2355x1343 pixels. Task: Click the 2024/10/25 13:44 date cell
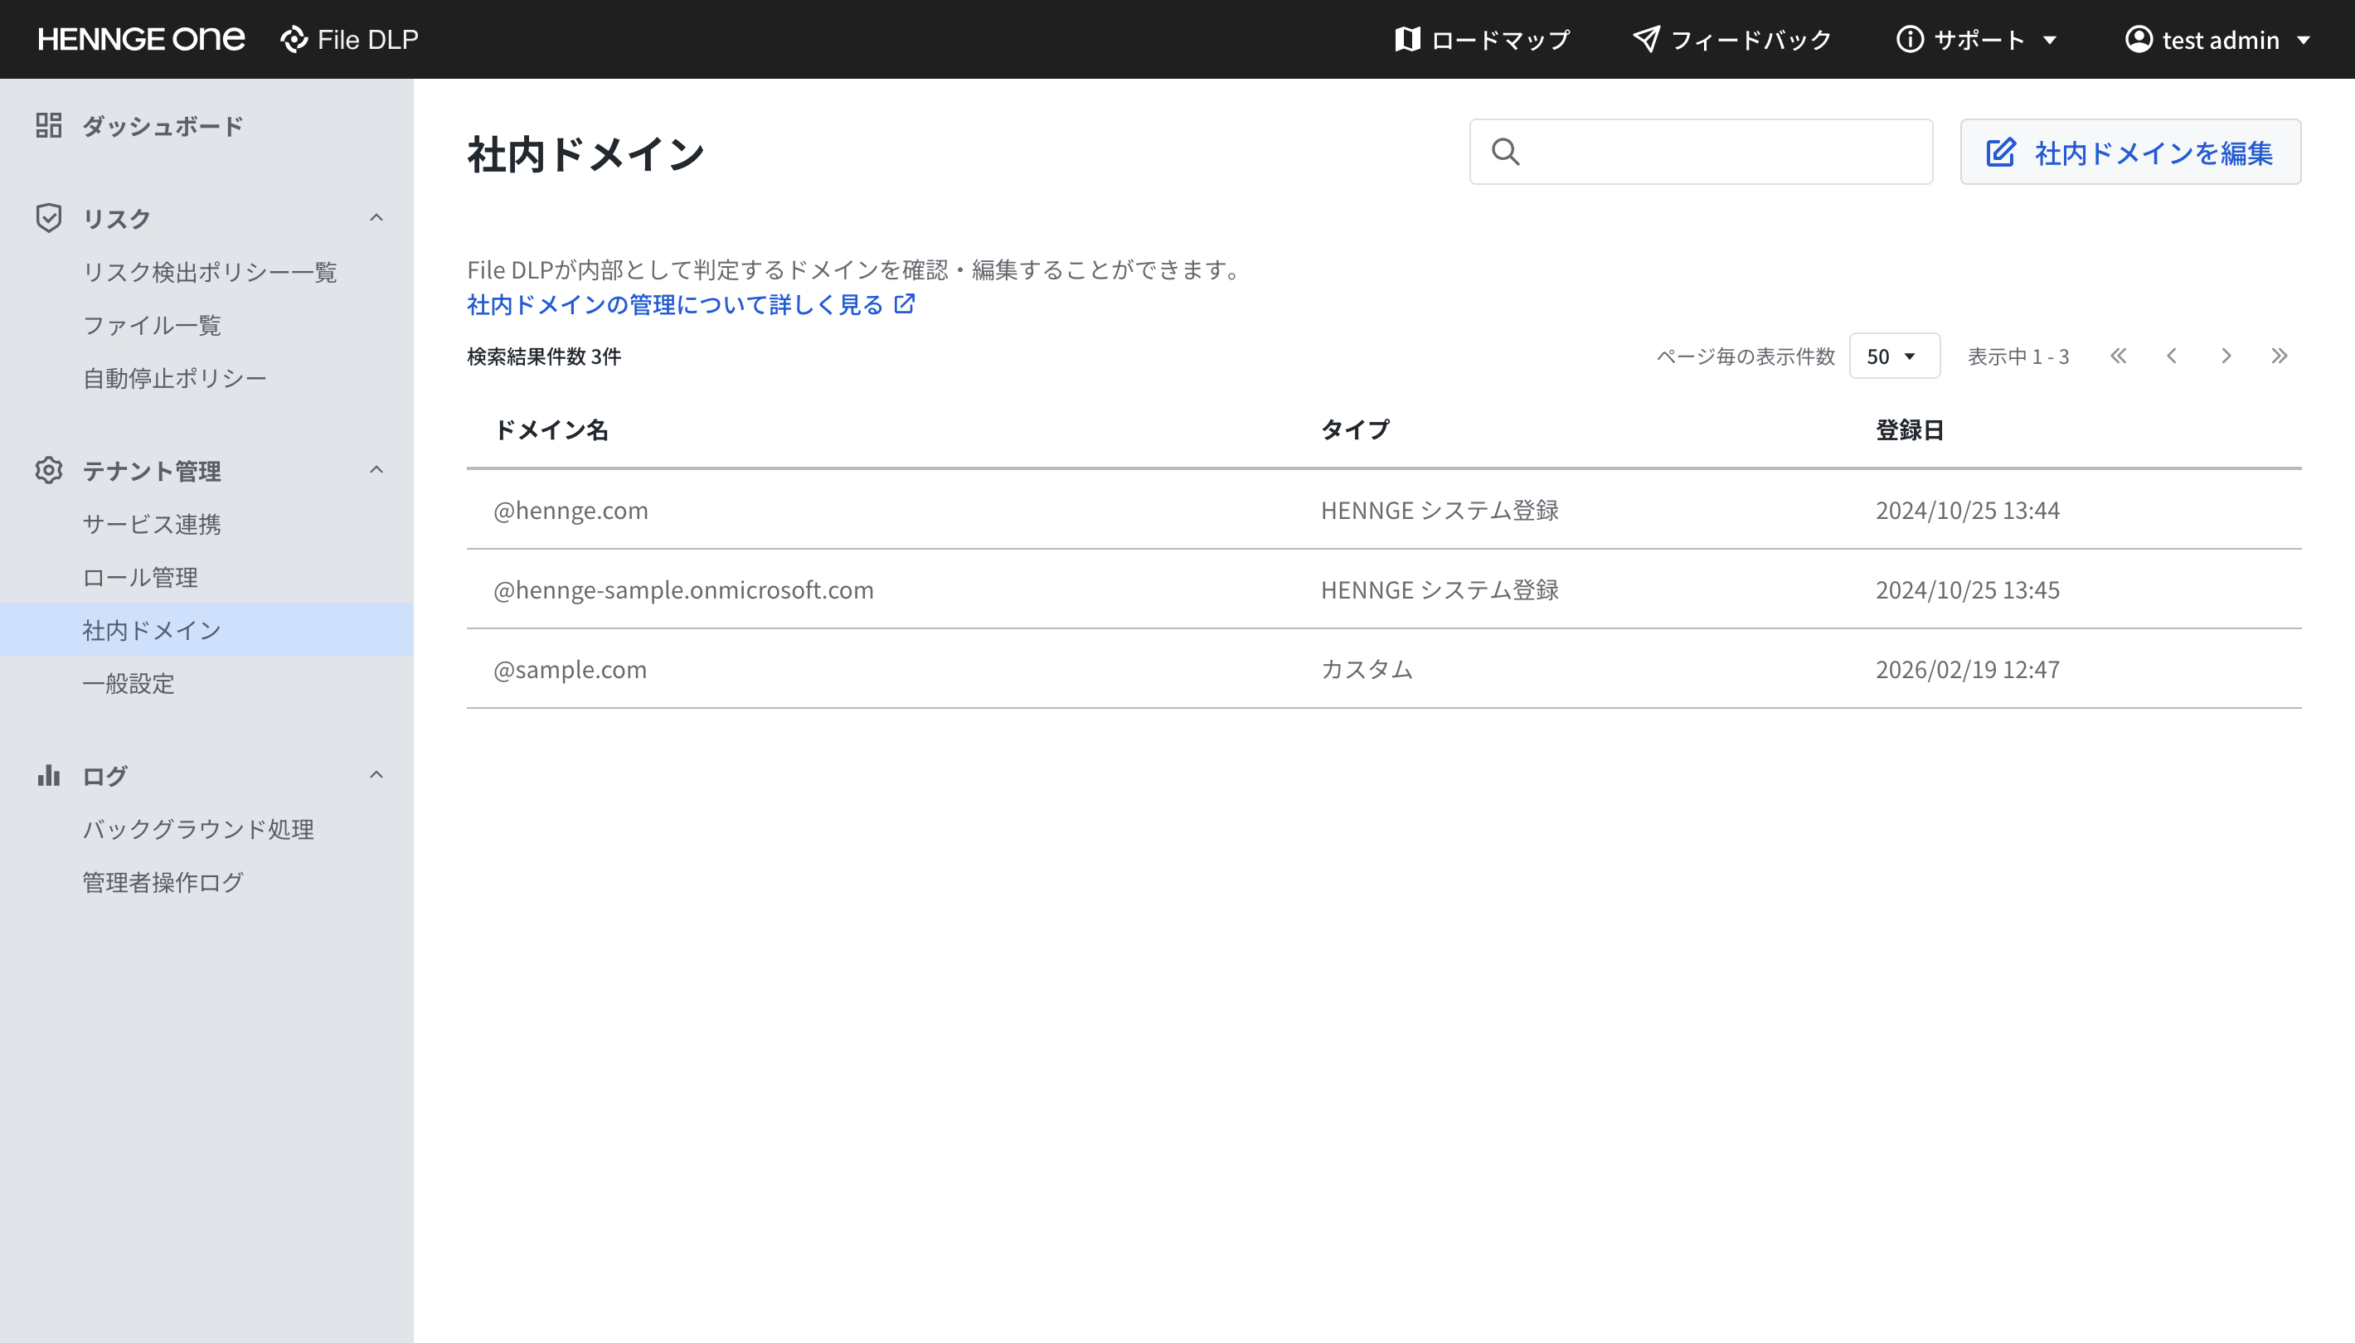1968,510
